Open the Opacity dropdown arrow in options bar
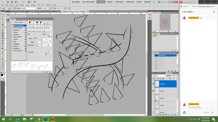The width and height of the screenshot is (218, 122). [x=48, y=8]
